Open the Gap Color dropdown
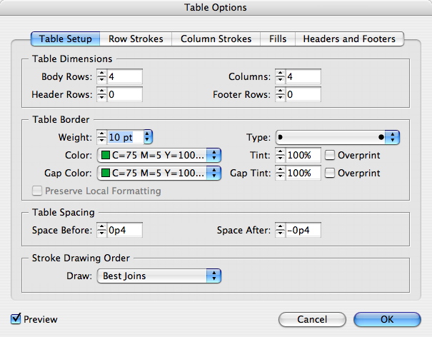This screenshot has width=432, height=337. click(159, 173)
